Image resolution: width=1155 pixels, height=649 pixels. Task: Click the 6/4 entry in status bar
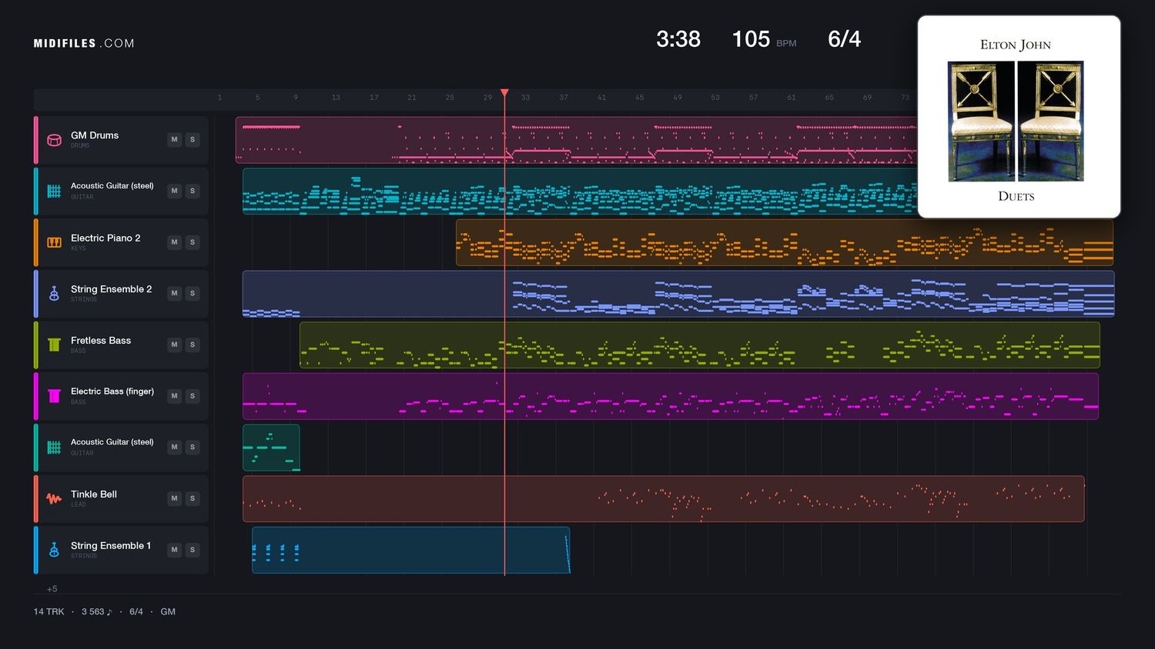pos(136,612)
